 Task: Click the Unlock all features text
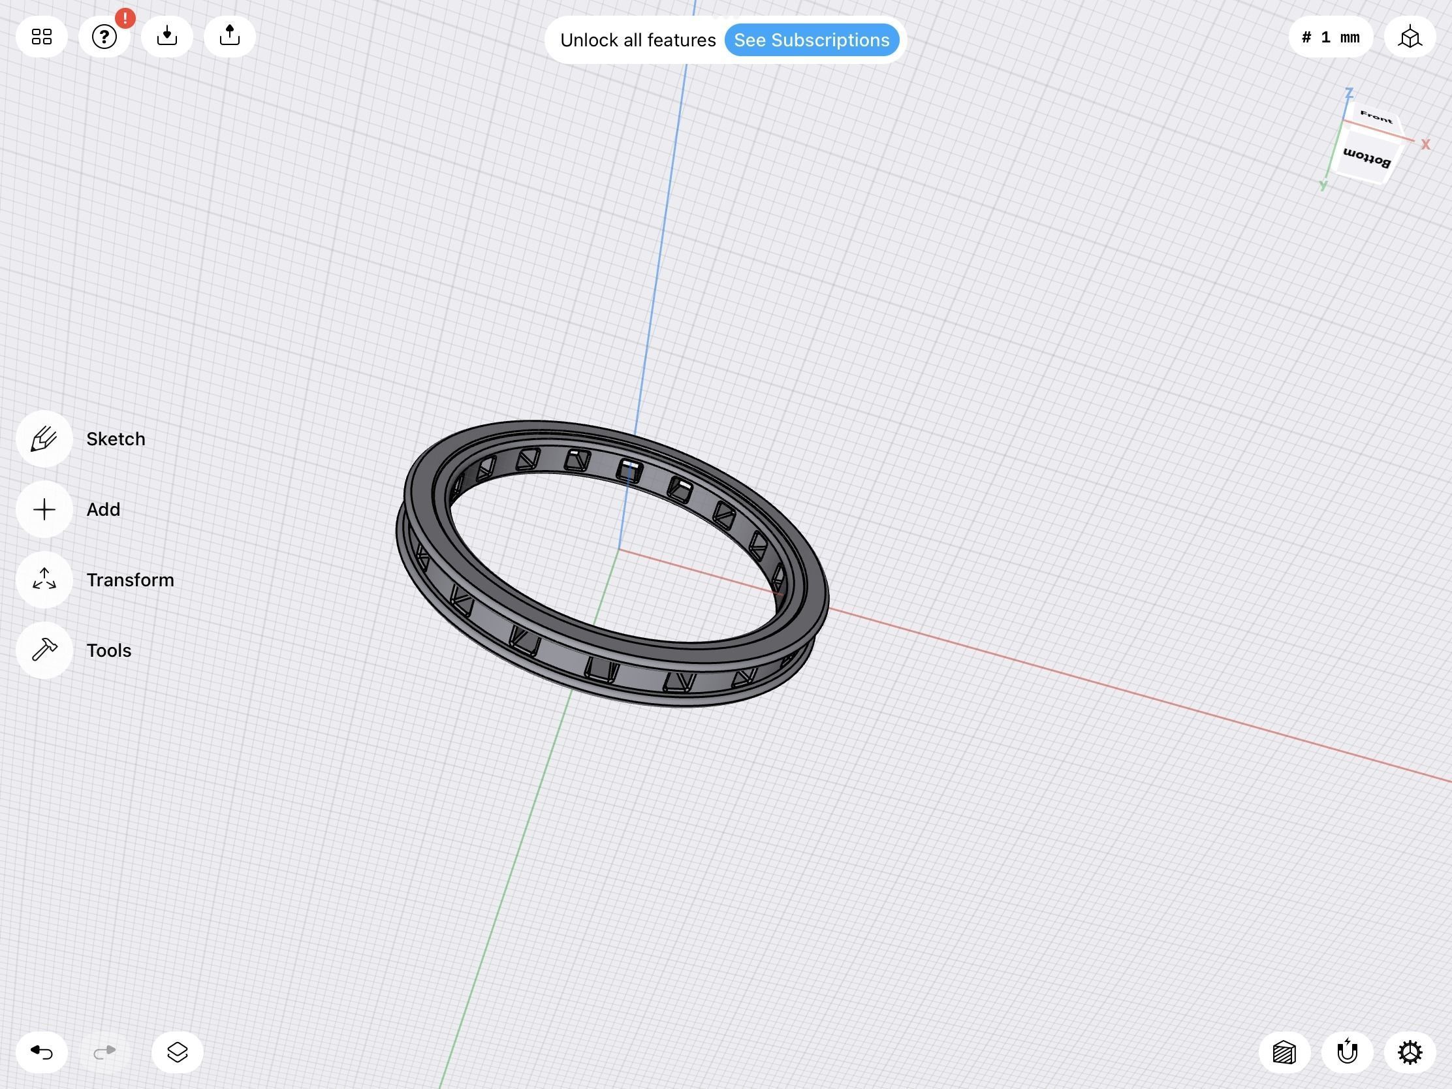[x=637, y=40]
